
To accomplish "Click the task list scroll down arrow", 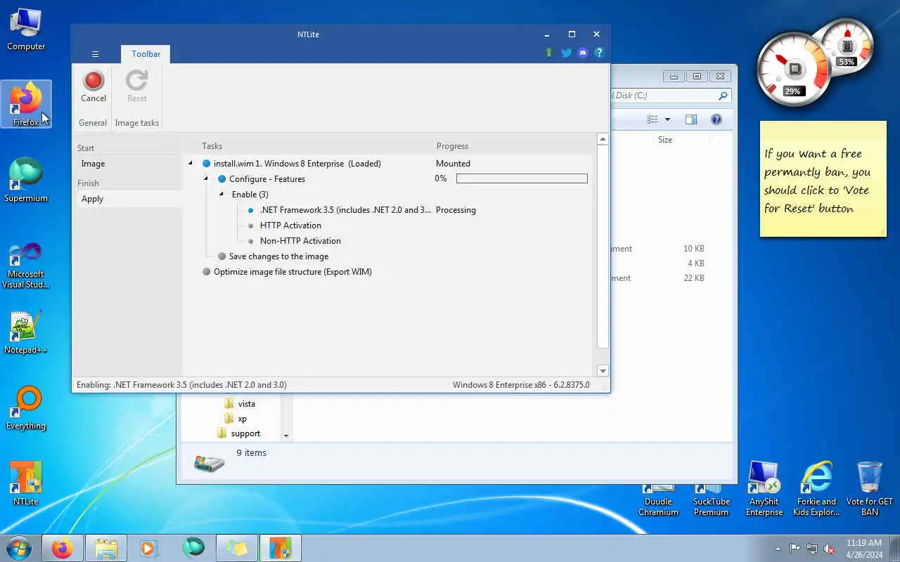I will pos(603,370).
